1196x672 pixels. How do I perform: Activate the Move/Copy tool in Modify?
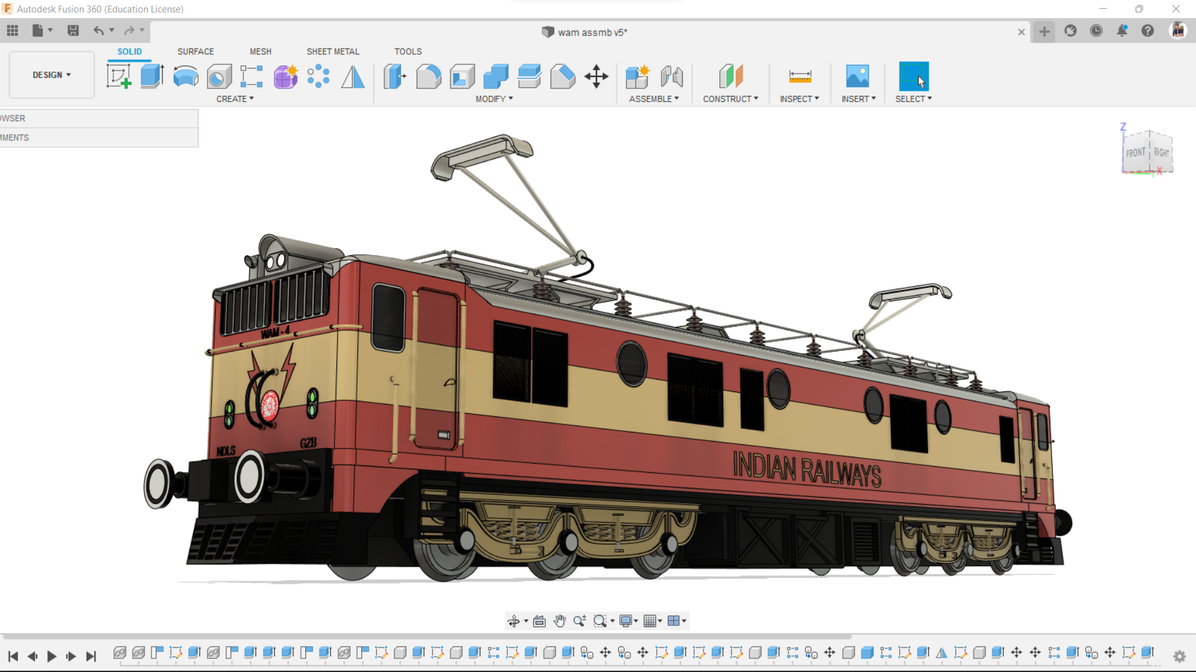click(x=596, y=77)
